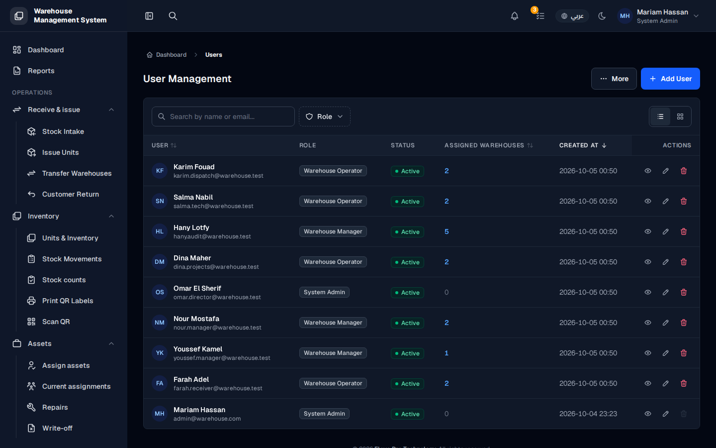Go to Stock Intake page
Viewport: 716px width, 448px height.
tap(71, 131)
